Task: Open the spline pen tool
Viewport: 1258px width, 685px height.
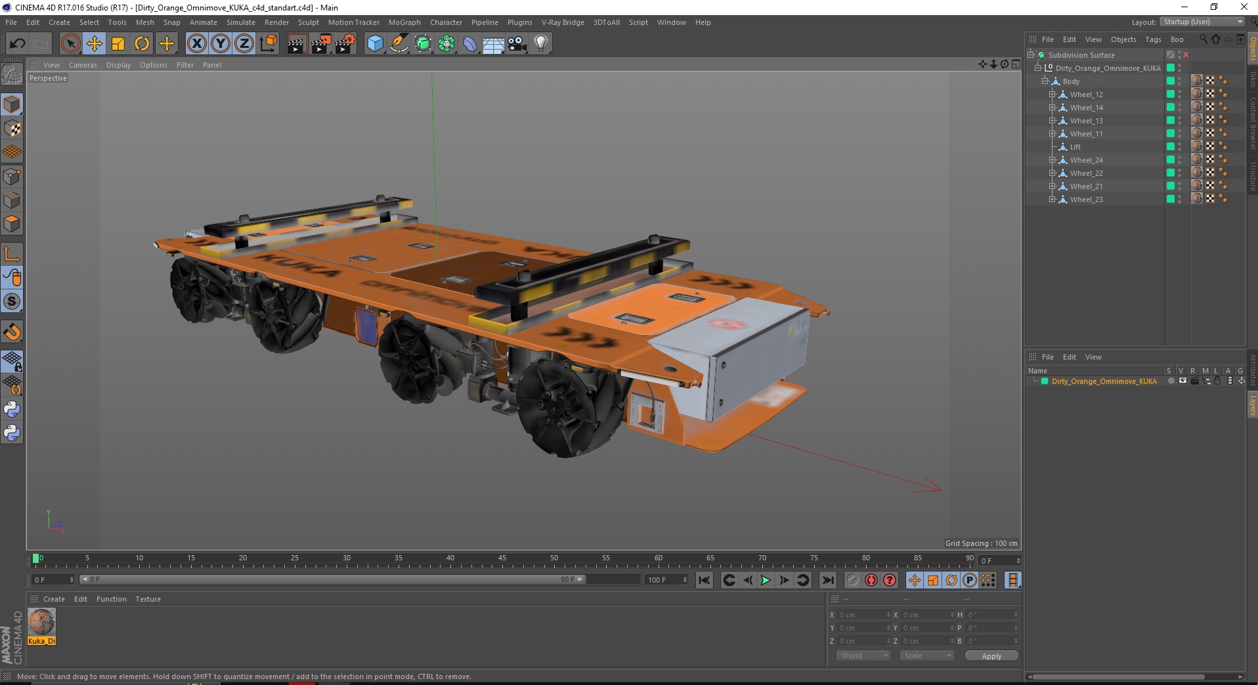Action: pos(399,44)
